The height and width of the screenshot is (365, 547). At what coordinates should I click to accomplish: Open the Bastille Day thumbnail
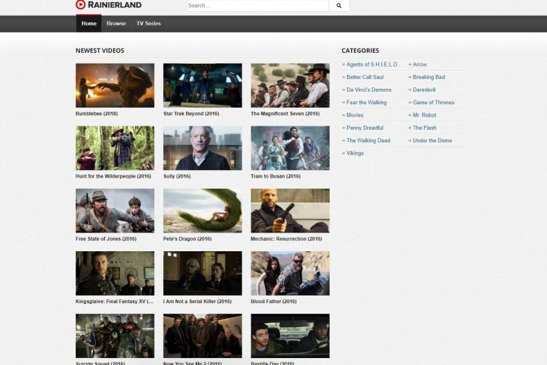[x=290, y=336]
